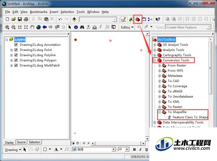Zoom to full extent globe
Image resolution: width=217 pixels, height=161 pixels.
[38, 27]
